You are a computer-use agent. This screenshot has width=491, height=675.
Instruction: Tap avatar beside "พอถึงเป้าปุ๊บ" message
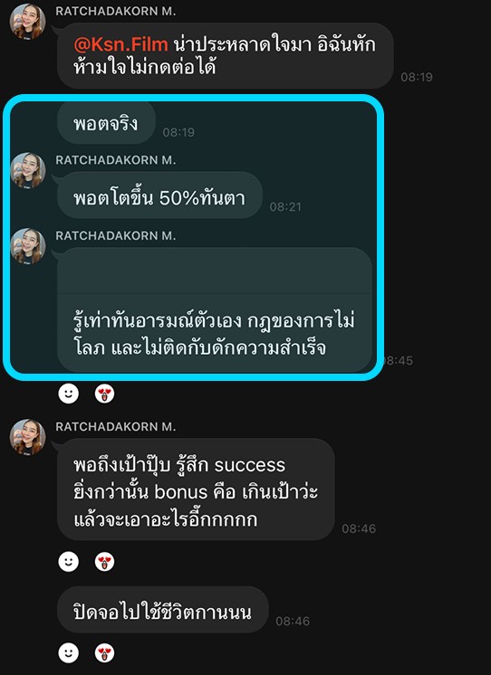pyautogui.click(x=28, y=437)
